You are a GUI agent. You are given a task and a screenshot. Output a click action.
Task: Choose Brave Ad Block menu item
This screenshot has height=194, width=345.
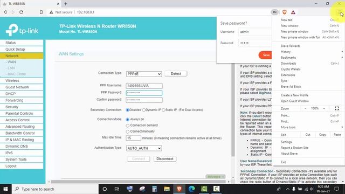click(x=291, y=87)
